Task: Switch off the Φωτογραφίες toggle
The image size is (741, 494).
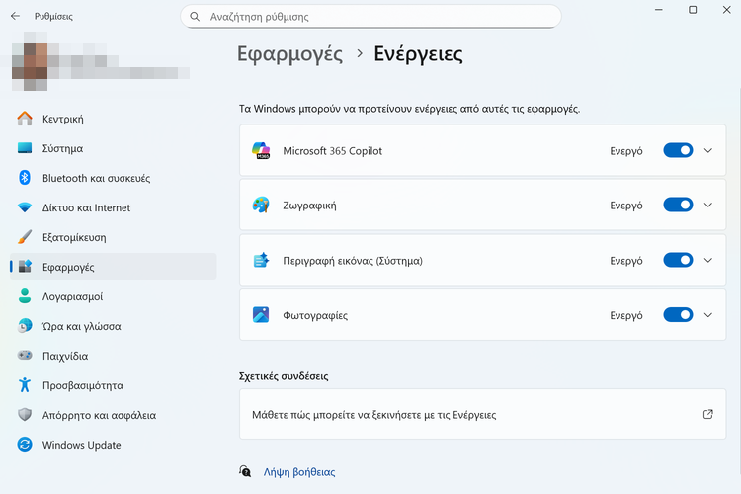Action: pyautogui.click(x=678, y=315)
